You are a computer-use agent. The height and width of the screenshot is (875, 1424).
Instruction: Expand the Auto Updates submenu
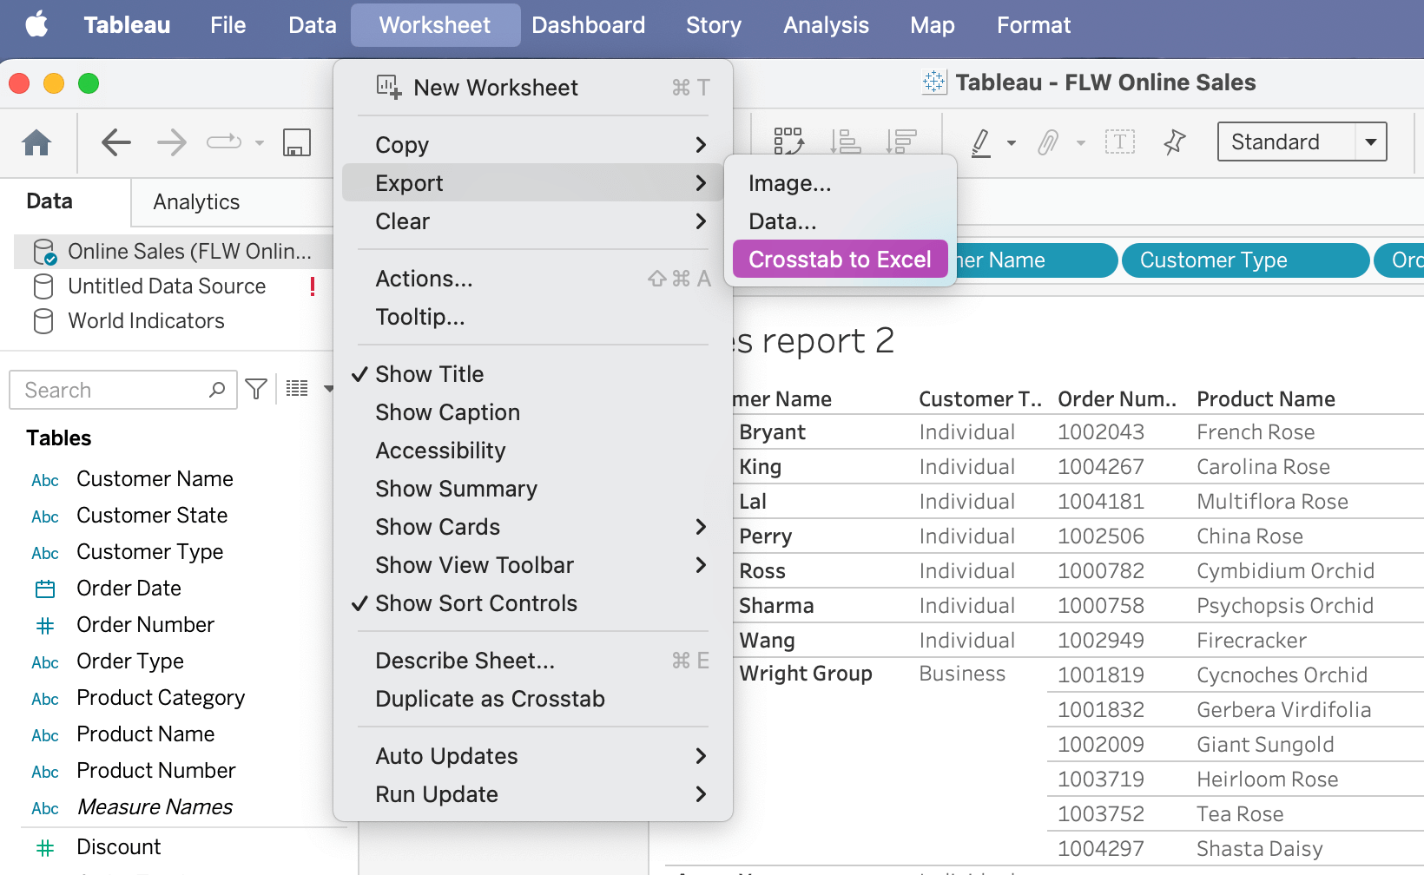(x=446, y=755)
